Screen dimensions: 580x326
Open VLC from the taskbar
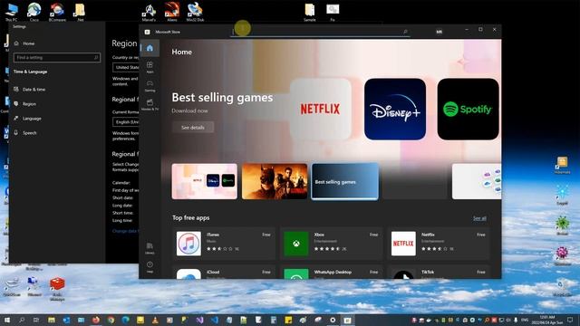tap(155, 320)
